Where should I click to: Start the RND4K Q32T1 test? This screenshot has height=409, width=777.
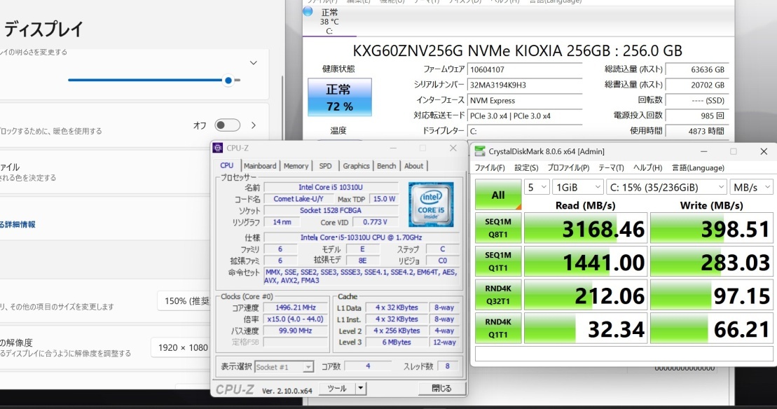coord(498,296)
